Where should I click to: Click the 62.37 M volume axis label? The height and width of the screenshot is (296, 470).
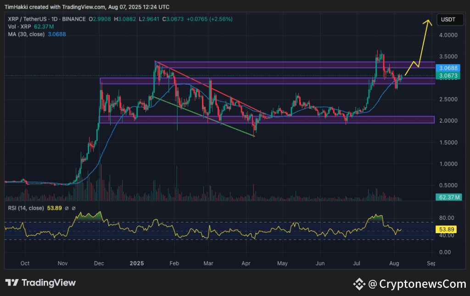point(449,197)
